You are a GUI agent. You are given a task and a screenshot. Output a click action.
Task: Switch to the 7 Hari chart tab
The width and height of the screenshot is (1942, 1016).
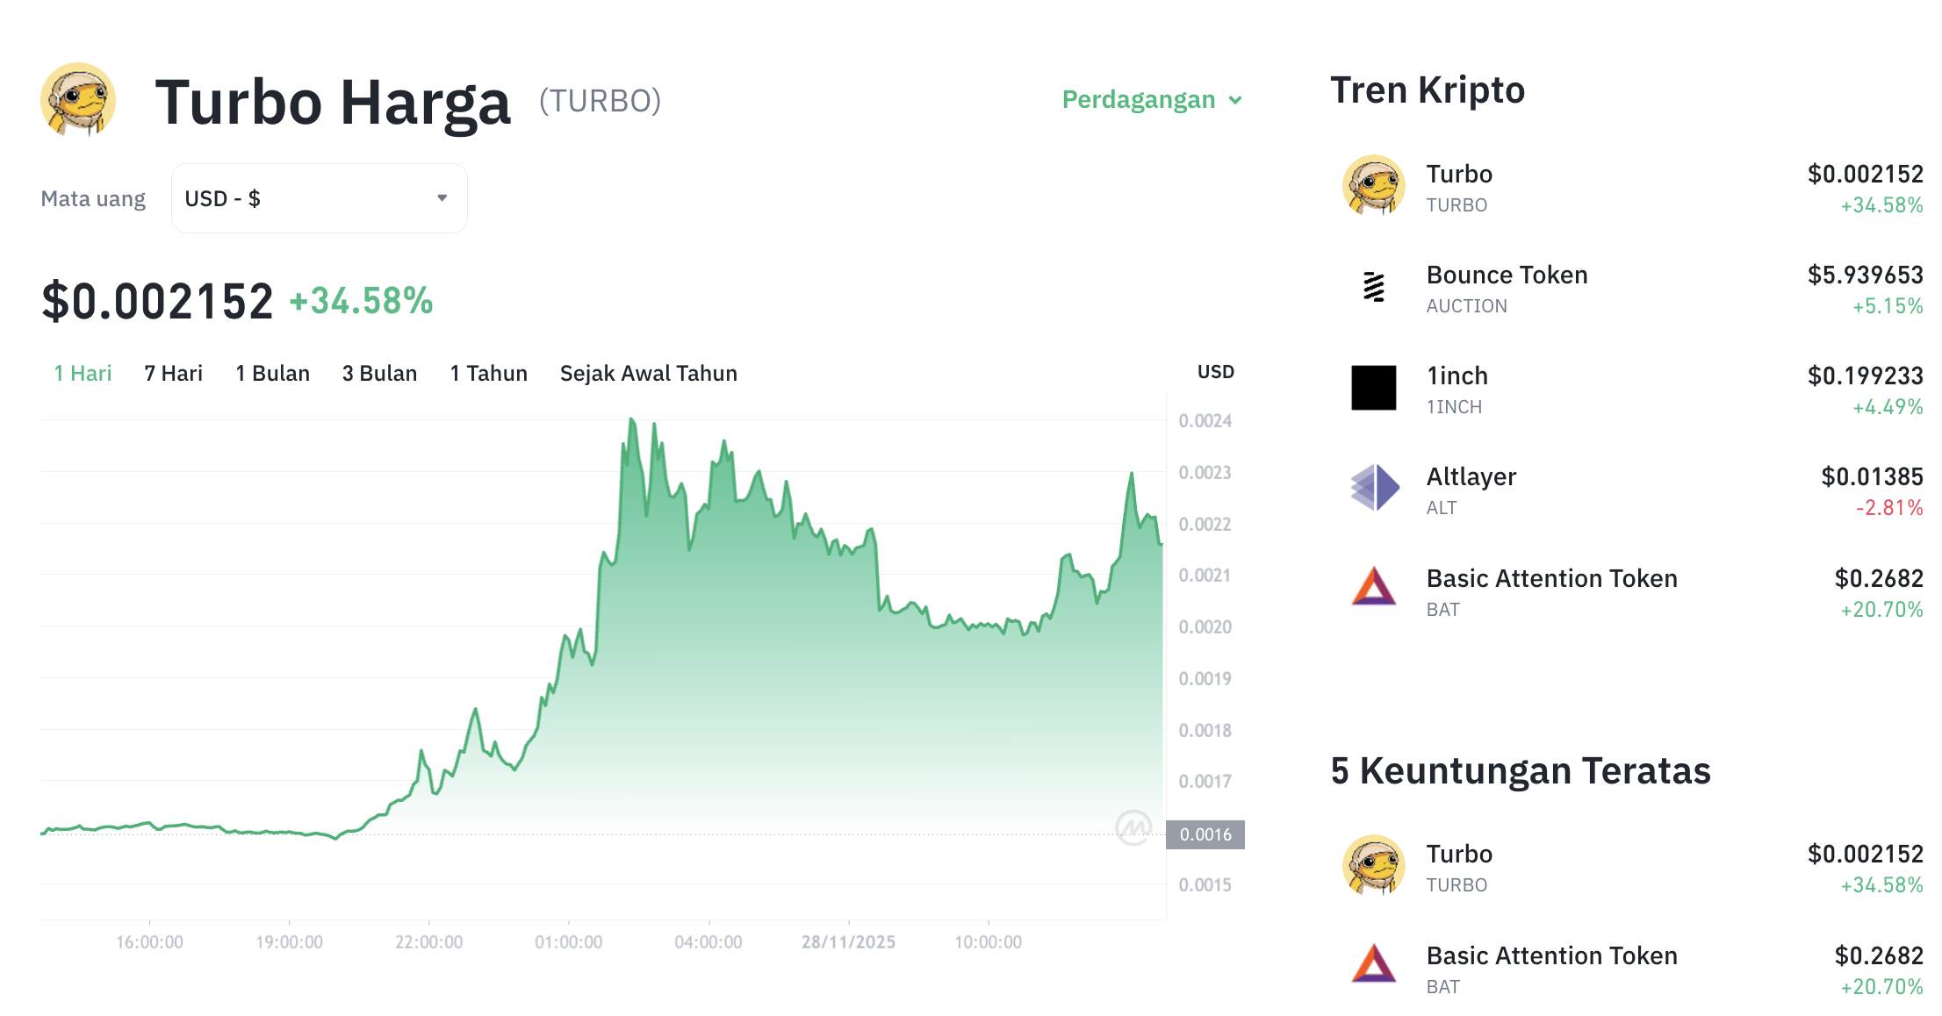pyautogui.click(x=173, y=373)
